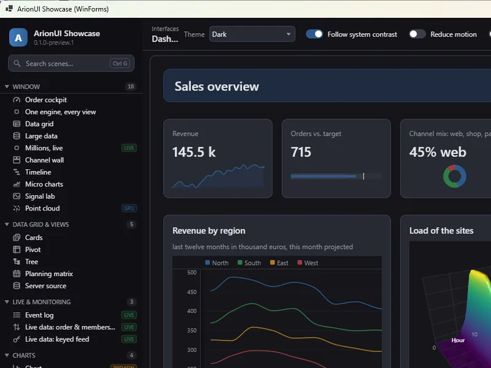Click the Point cloud scatter icon

(x=17, y=209)
